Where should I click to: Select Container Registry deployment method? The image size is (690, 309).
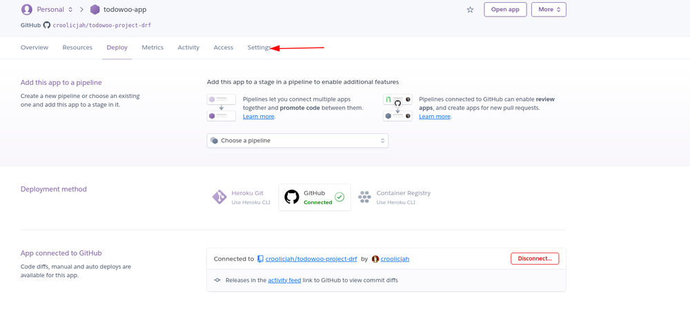click(394, 197)
